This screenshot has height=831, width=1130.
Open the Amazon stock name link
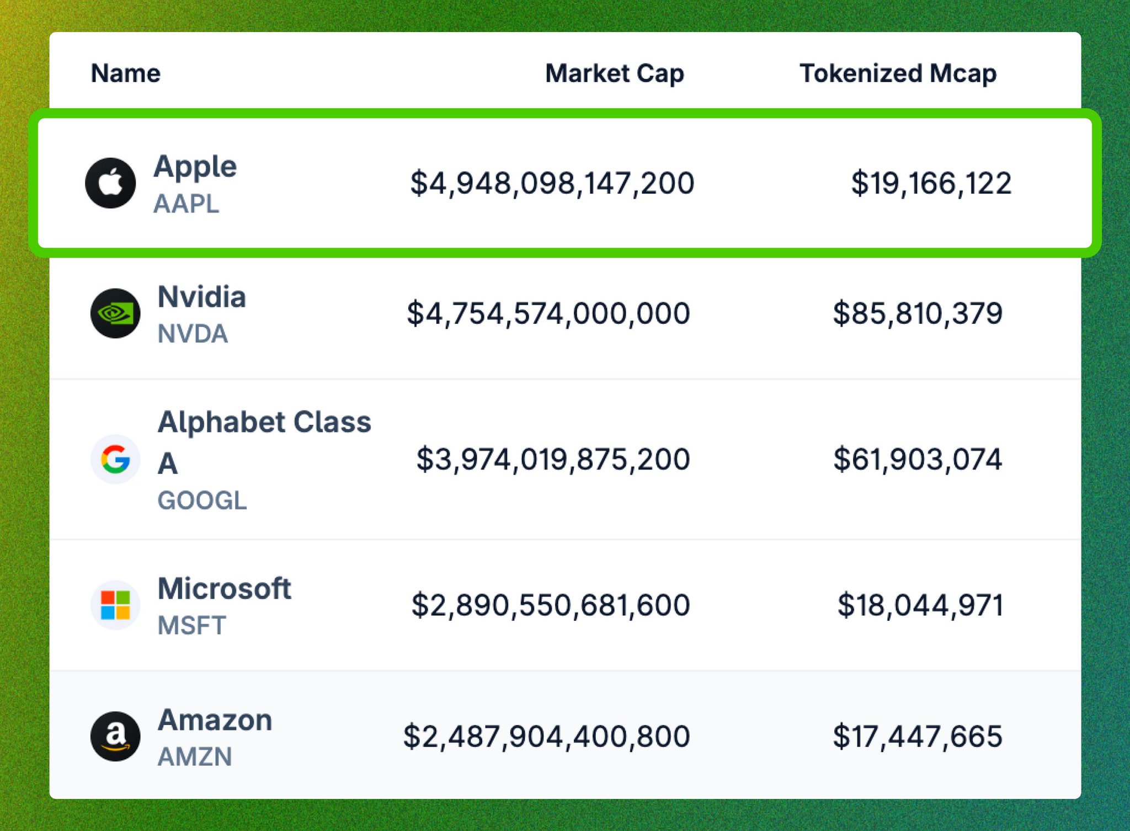pyautogui.click(x=215, y=720)
